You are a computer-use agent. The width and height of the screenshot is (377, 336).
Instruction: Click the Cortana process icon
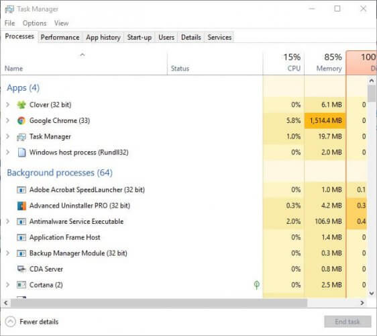point(21,285)
